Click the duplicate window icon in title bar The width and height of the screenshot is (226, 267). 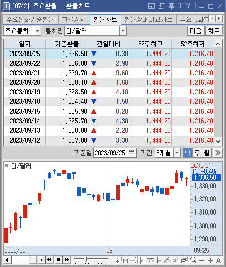pos(162,6)
